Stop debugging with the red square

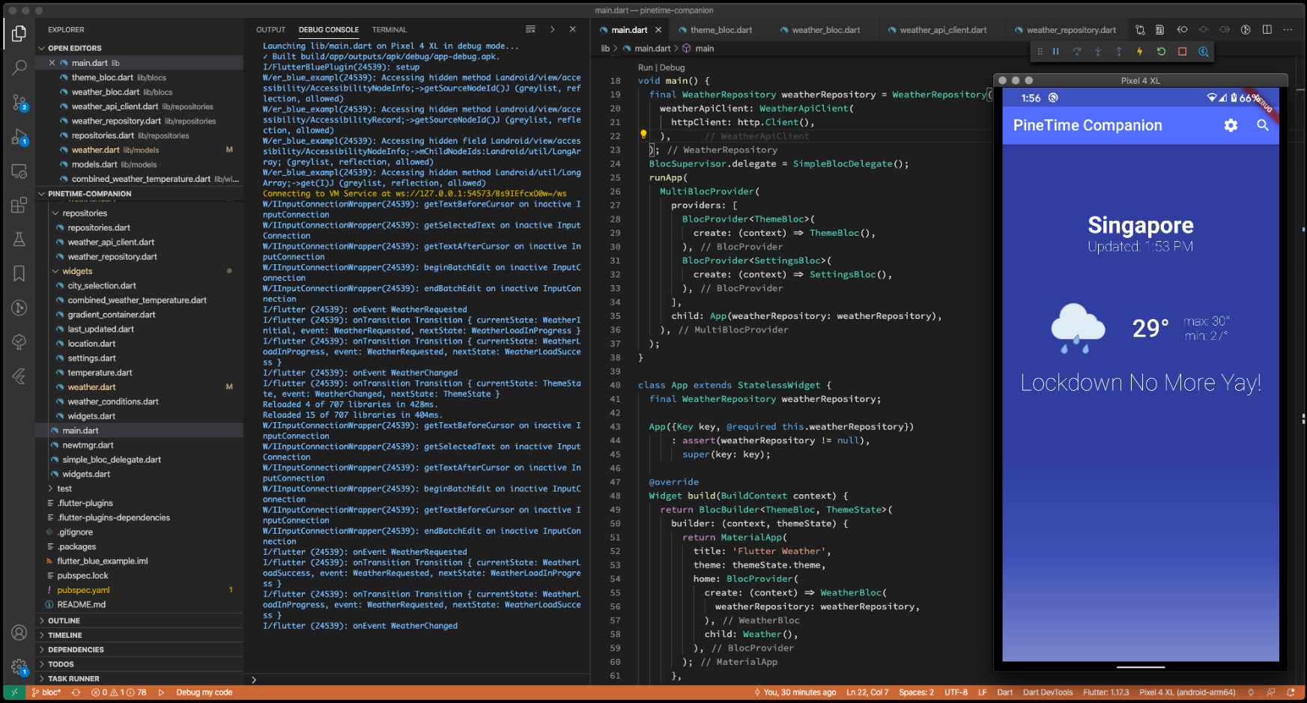(1182, 52)
